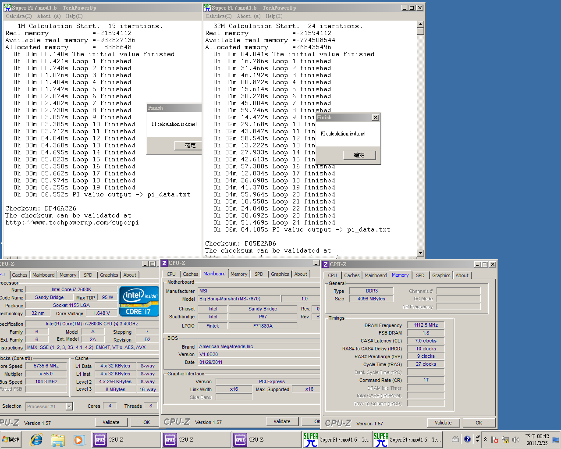Image resolution: width=561 pixels, height=449 pixels.
Task: Switch to first Super PI taskbar button
Action: [x=337, y=439]
